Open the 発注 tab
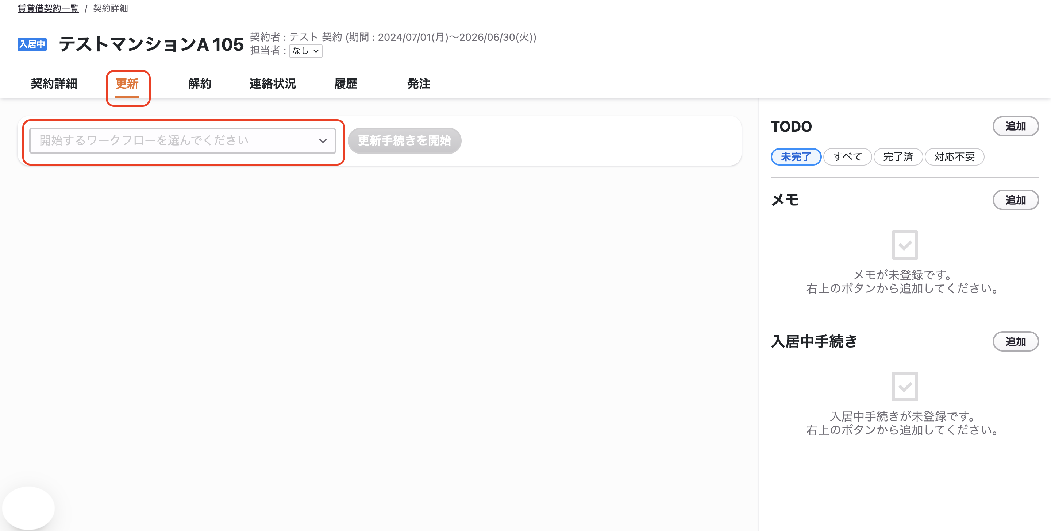The image size is (1051, 531). coord(419,84)
